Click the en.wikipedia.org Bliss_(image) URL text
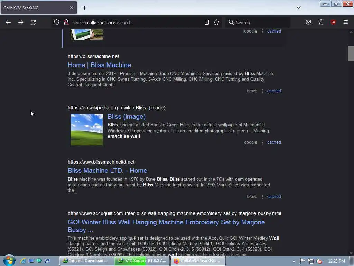Viewport: 354px width, 266px height. point(117,108)
